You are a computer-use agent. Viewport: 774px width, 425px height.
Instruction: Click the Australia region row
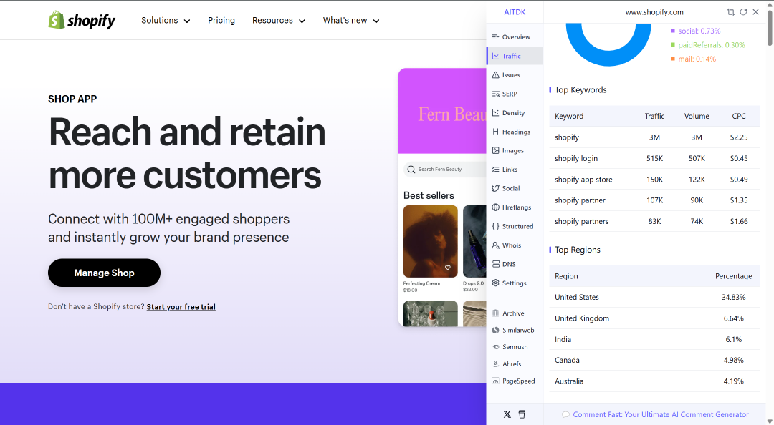coord(654,381)
